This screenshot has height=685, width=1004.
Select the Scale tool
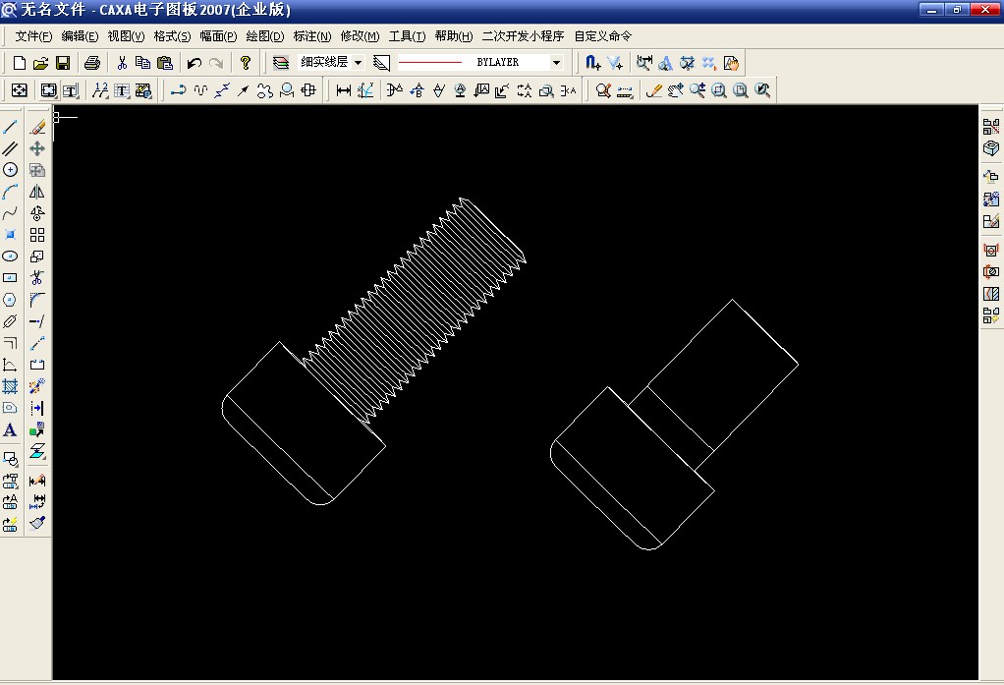[x=37, y=257]
